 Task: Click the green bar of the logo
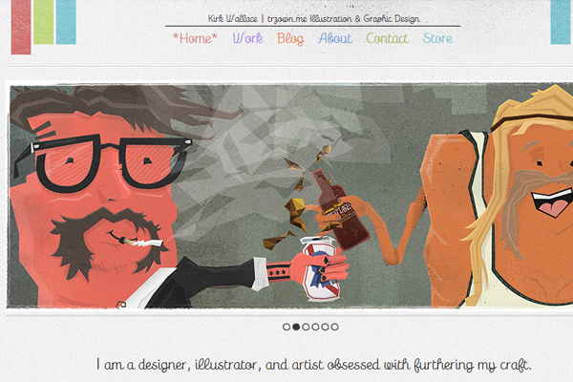click(x=44, y=22)
